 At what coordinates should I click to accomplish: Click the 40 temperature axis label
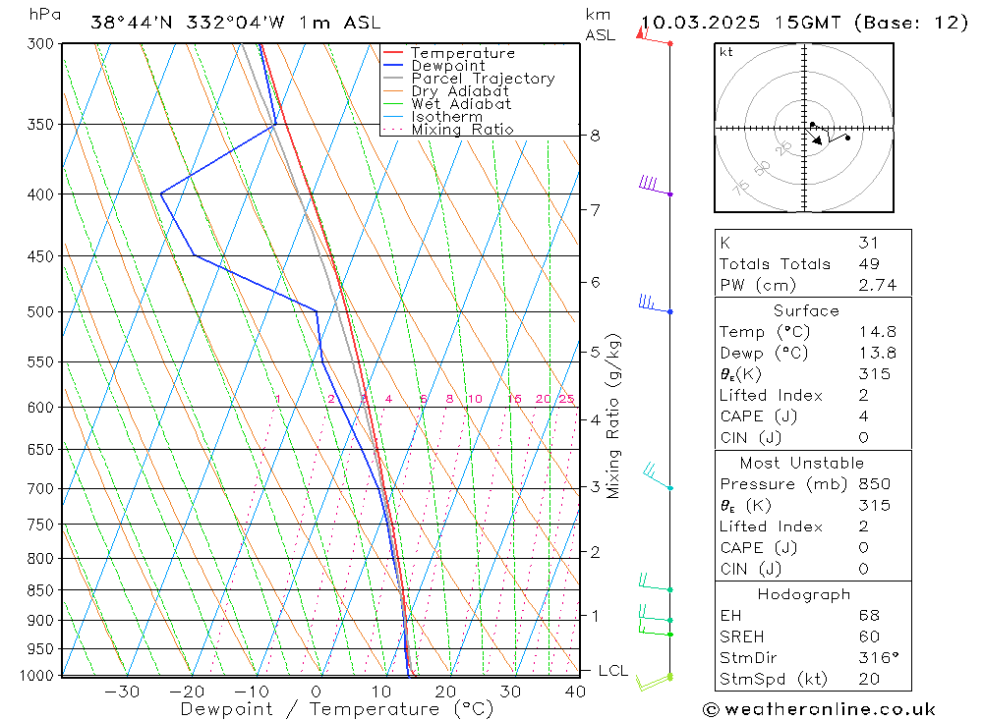(x=575, y=692)
